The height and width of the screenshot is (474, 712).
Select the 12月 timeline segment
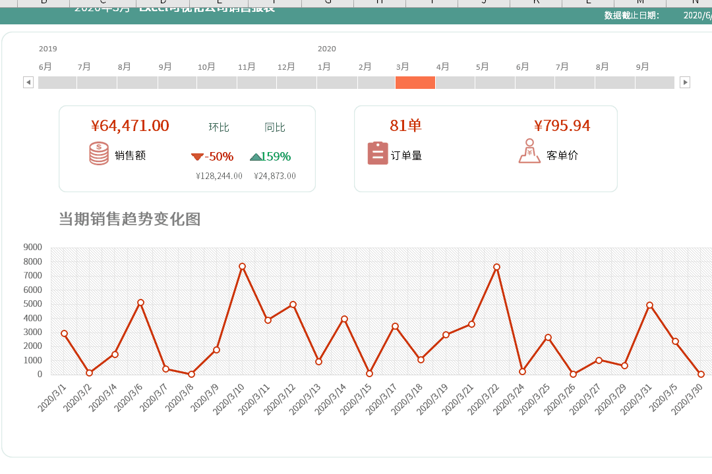297,82
